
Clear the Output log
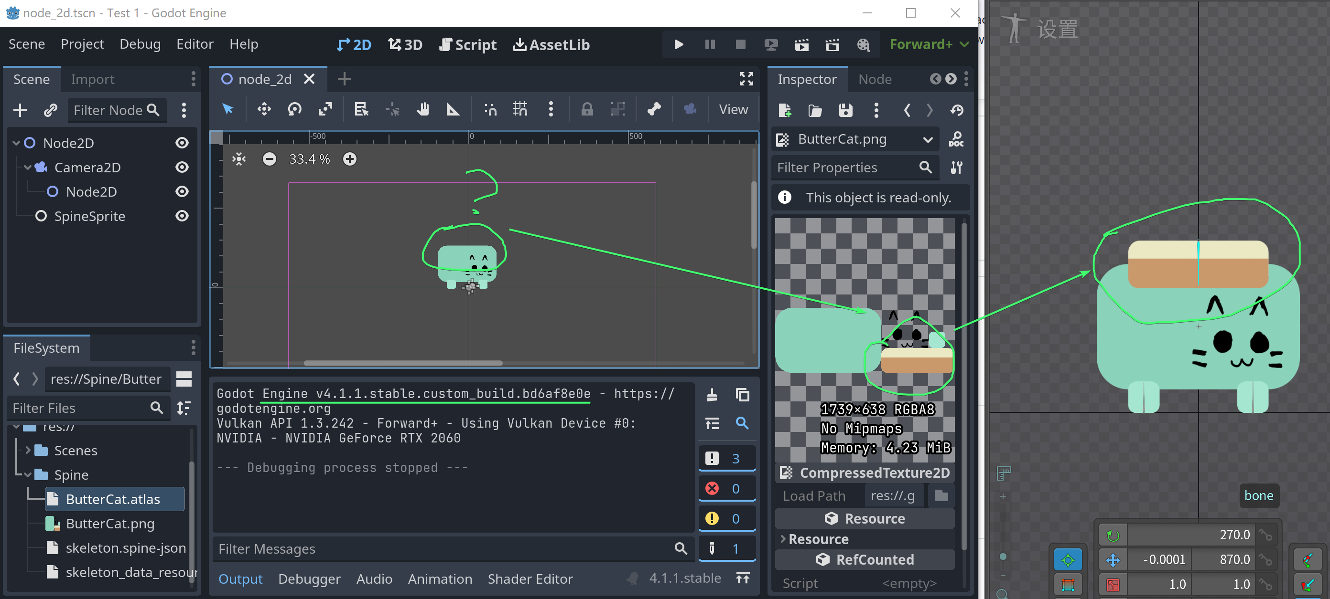[712, 394]
